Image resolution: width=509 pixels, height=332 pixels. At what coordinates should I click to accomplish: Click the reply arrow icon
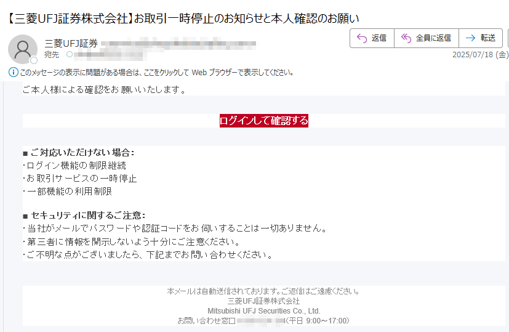click(362, 38)
